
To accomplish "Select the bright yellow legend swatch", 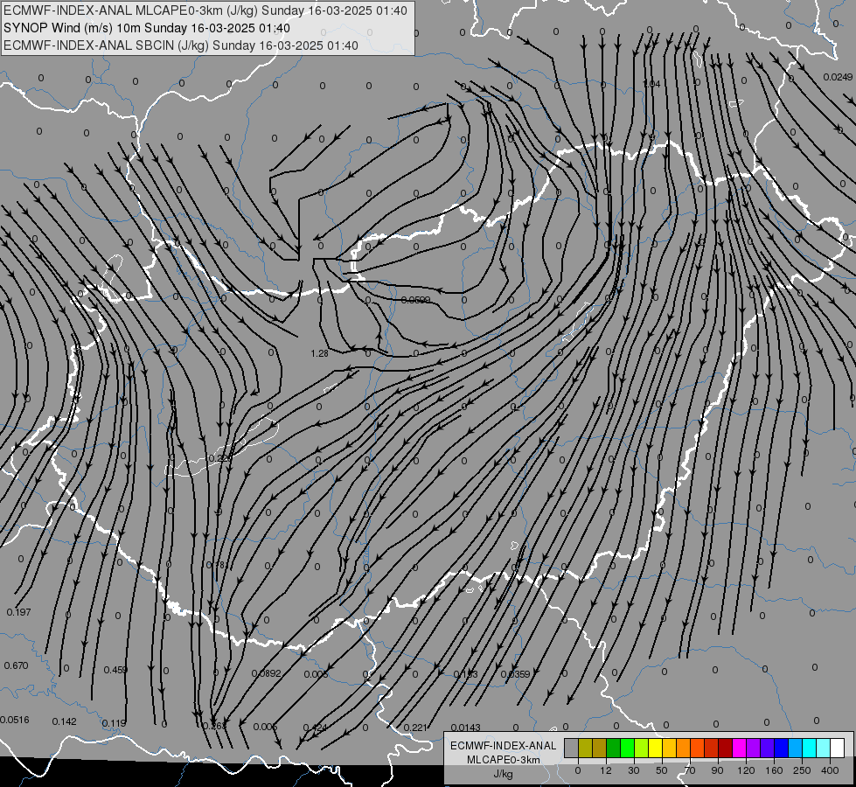I will (656, 748).
